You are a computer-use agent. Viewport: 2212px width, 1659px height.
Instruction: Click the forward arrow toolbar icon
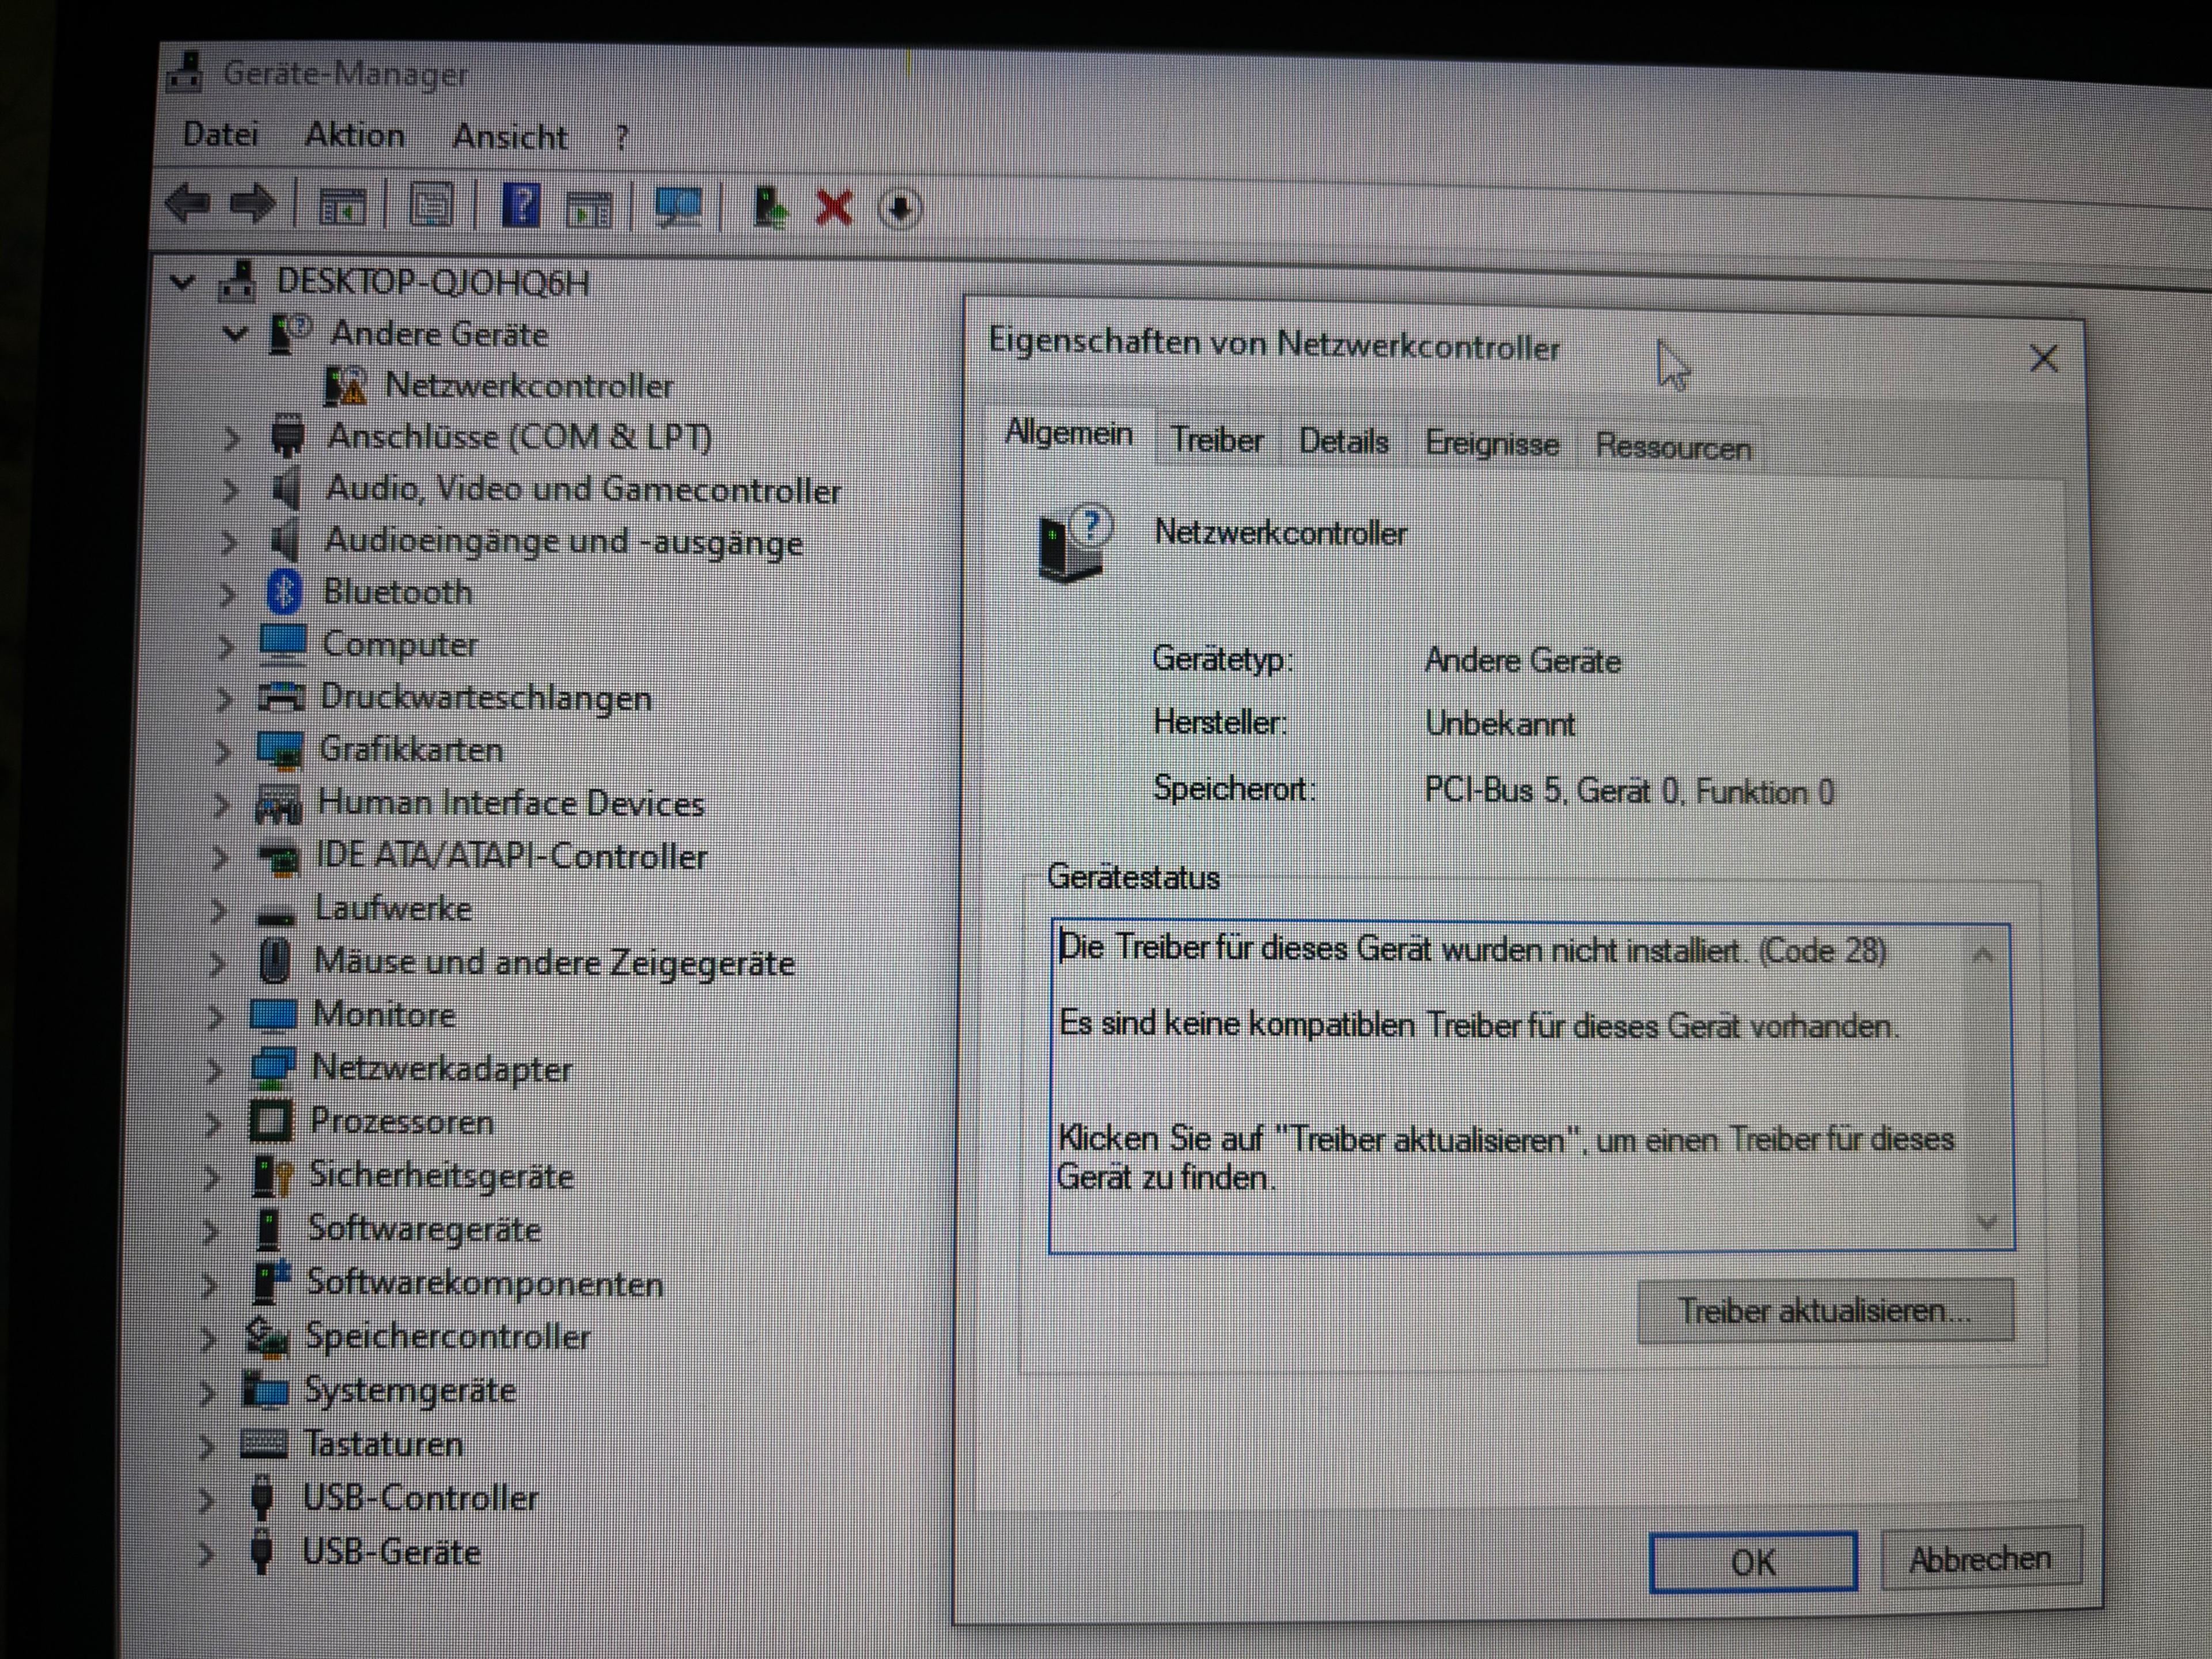click(252, 205)
